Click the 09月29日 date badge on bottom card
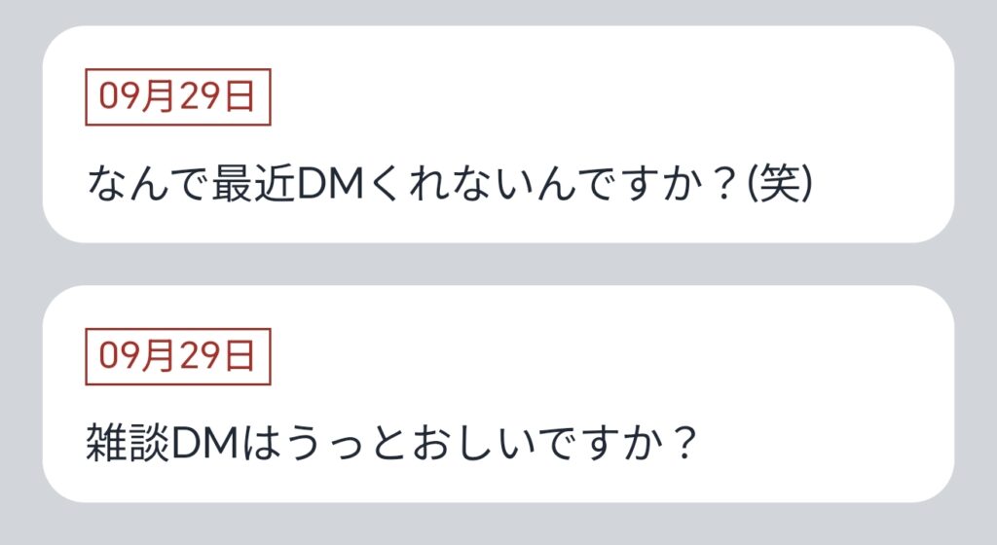997x545 pixels. (178, 357)
